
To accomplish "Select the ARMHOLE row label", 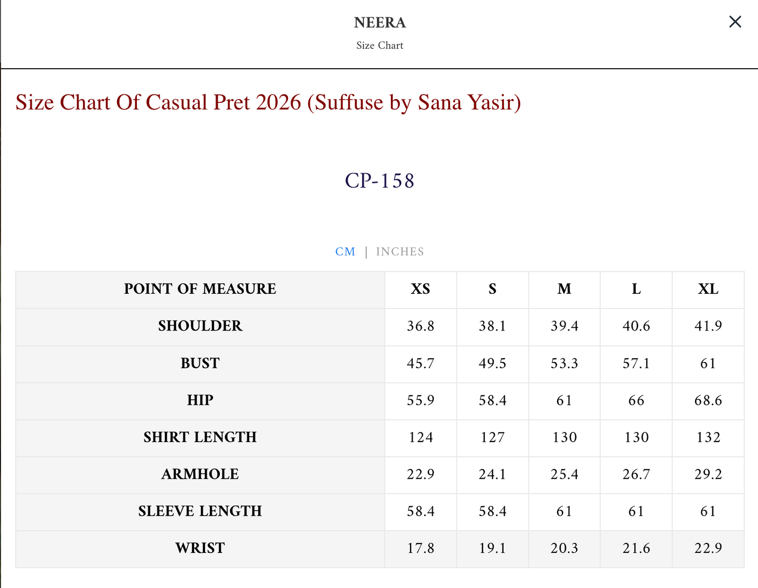I will (x=200, y=474).
